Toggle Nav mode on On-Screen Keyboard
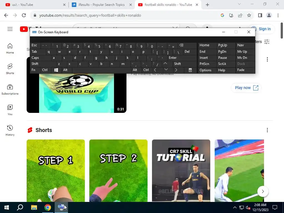The width and height of the screenshot is (284, 213). [245, 45]
